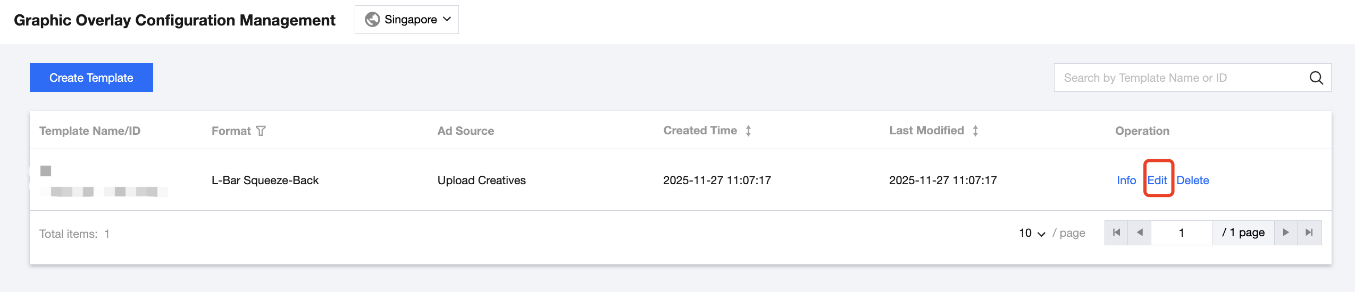
Task: Go to previous page arrow
Action: 1139,233
